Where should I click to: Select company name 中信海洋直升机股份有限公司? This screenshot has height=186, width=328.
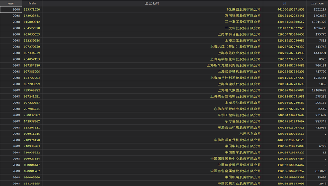237,140
